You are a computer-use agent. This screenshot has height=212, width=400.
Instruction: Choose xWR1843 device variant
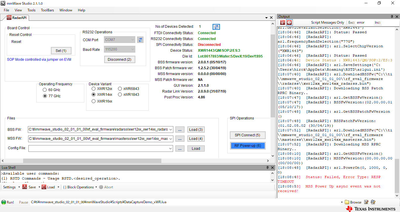[x=120, y=95]
